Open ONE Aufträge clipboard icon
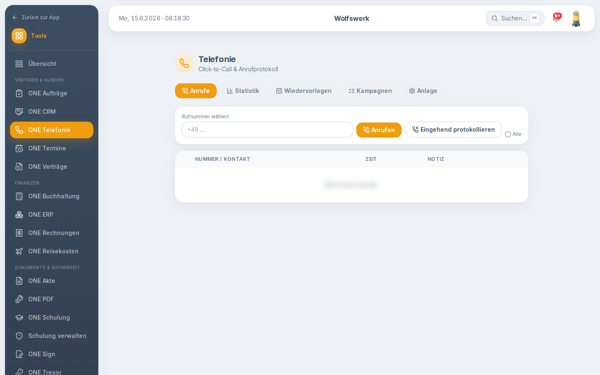 click(19, 93)
